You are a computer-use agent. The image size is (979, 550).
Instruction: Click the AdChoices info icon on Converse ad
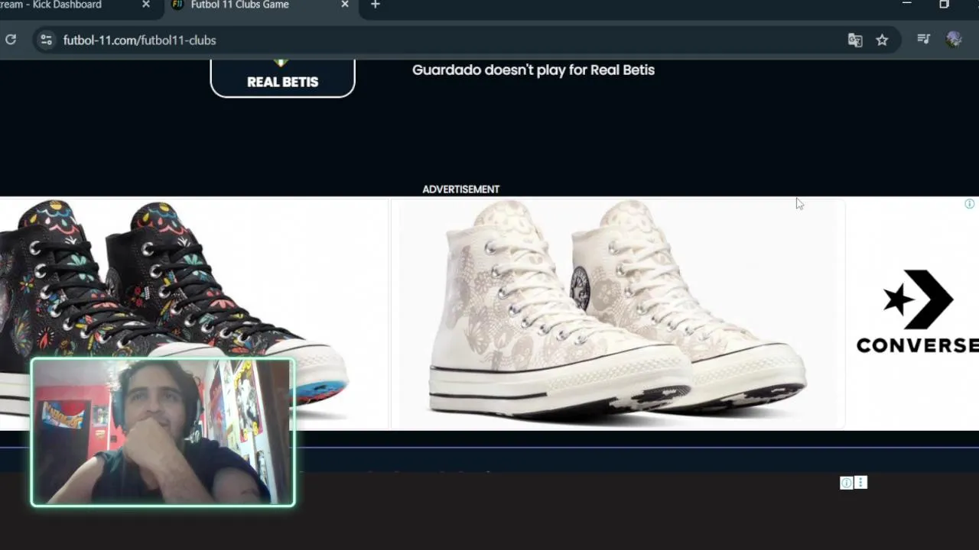coord(969,204)
